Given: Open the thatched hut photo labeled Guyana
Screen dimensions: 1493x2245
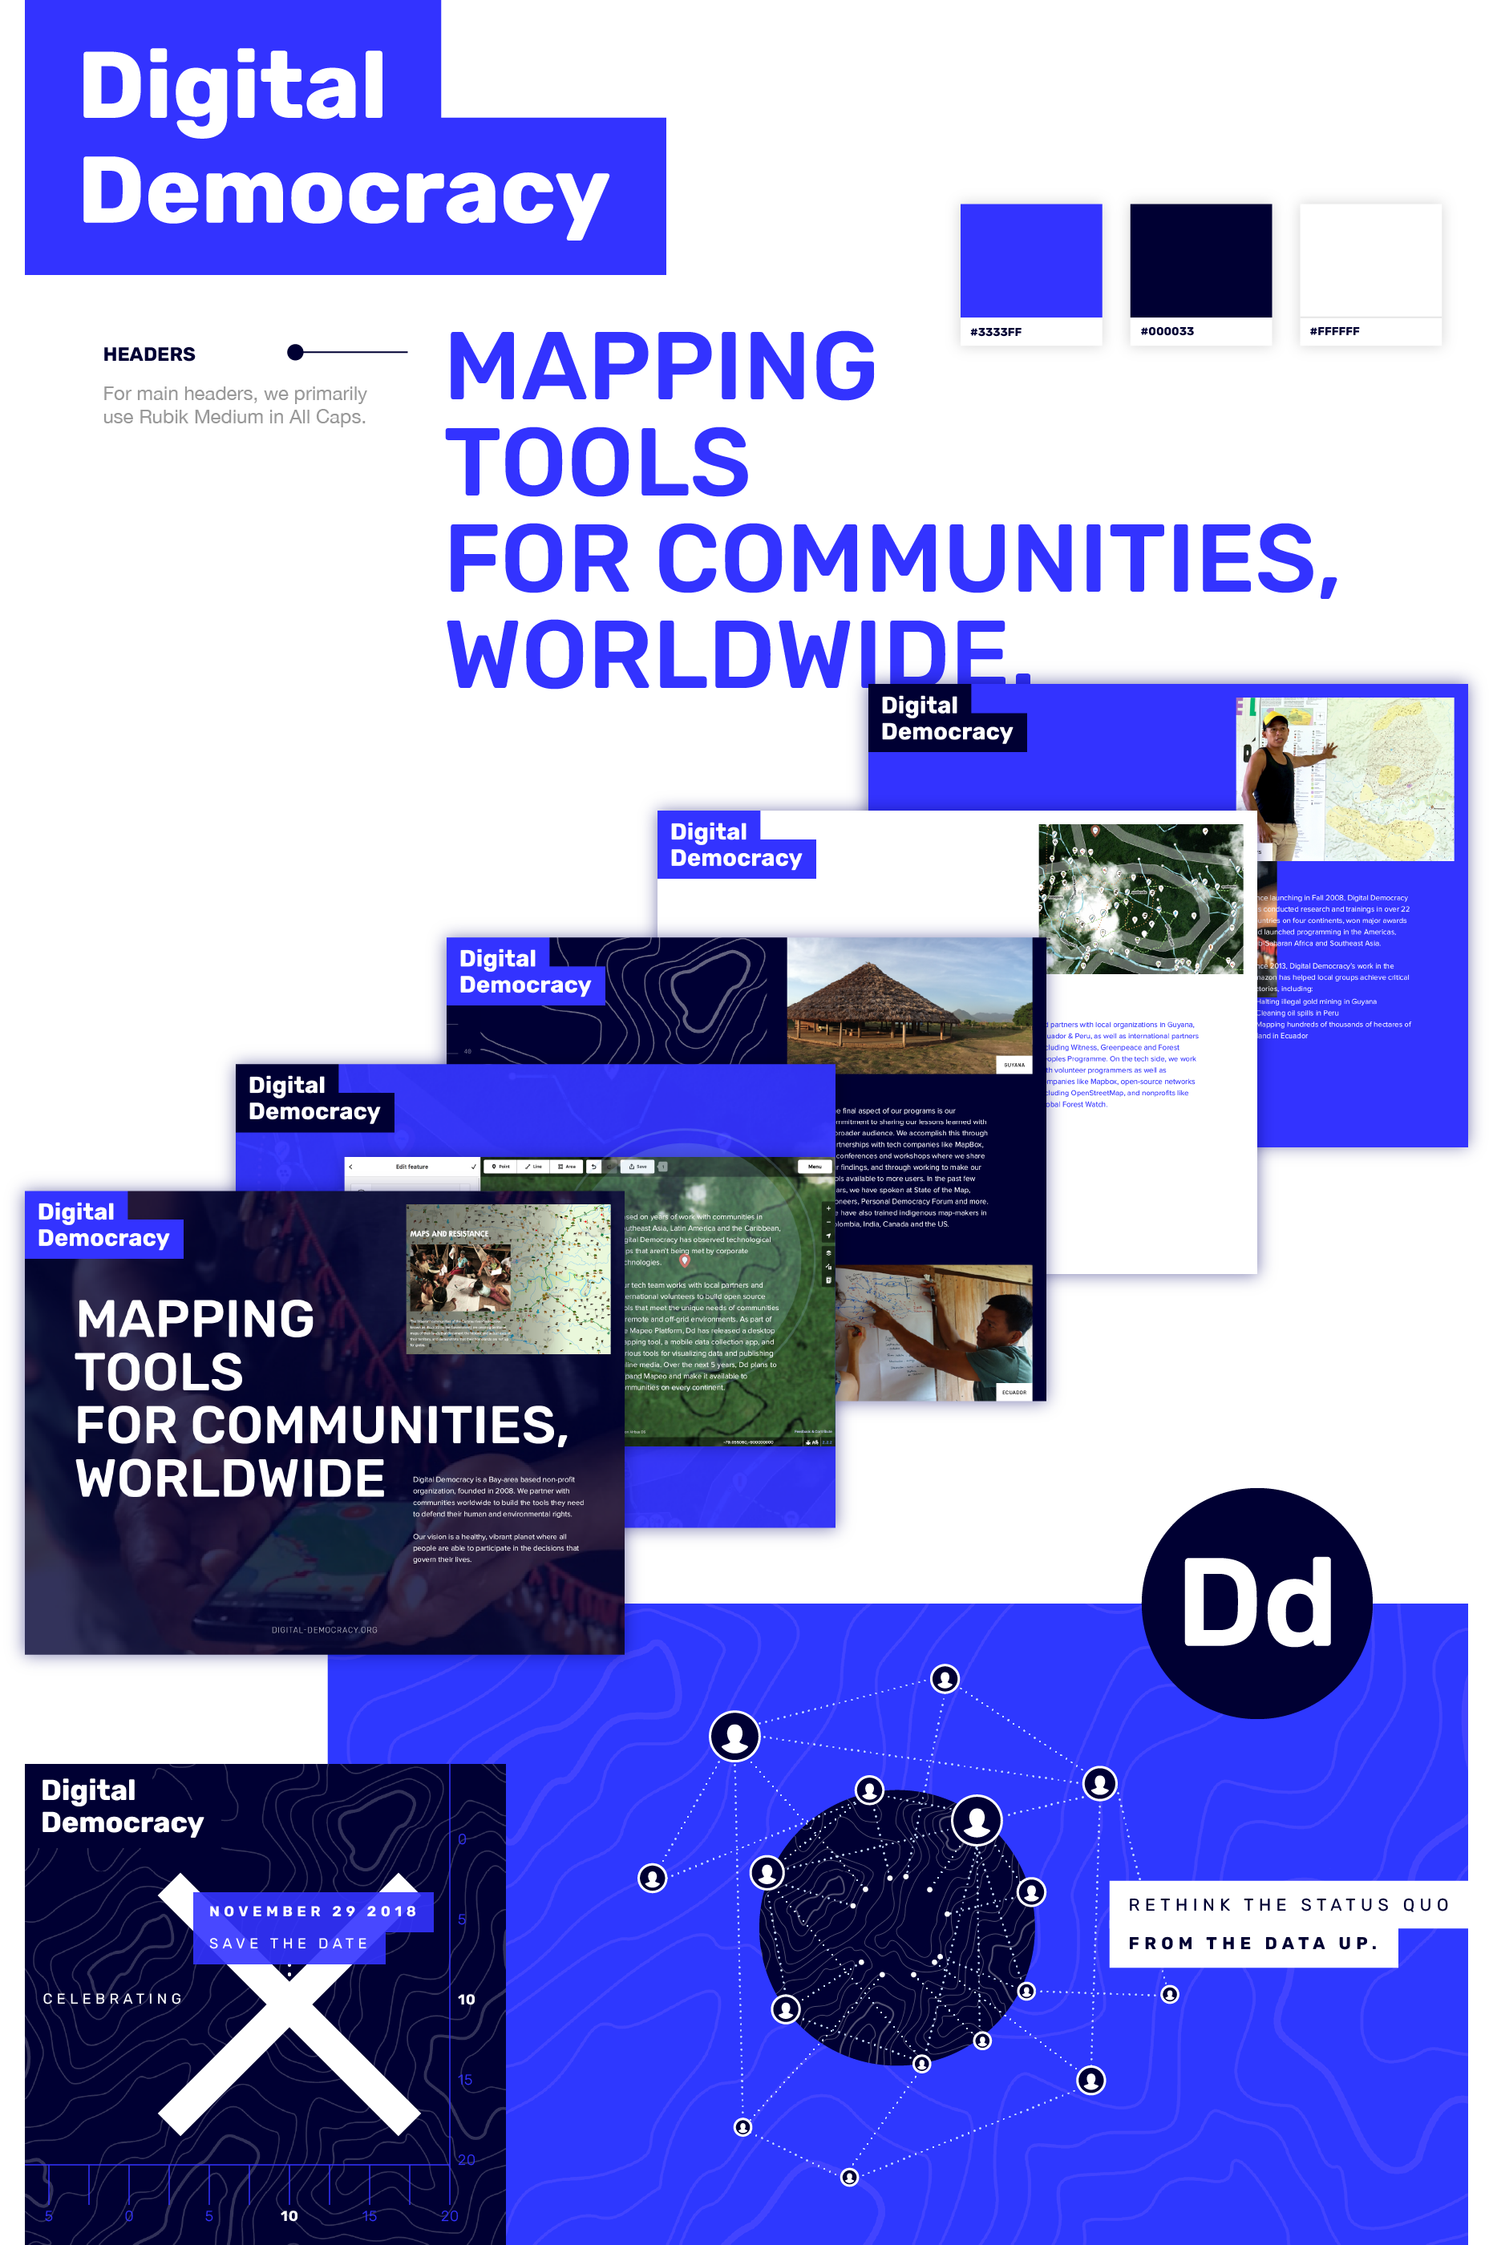Looking at the screenshot, I should tap(910, 1006).
